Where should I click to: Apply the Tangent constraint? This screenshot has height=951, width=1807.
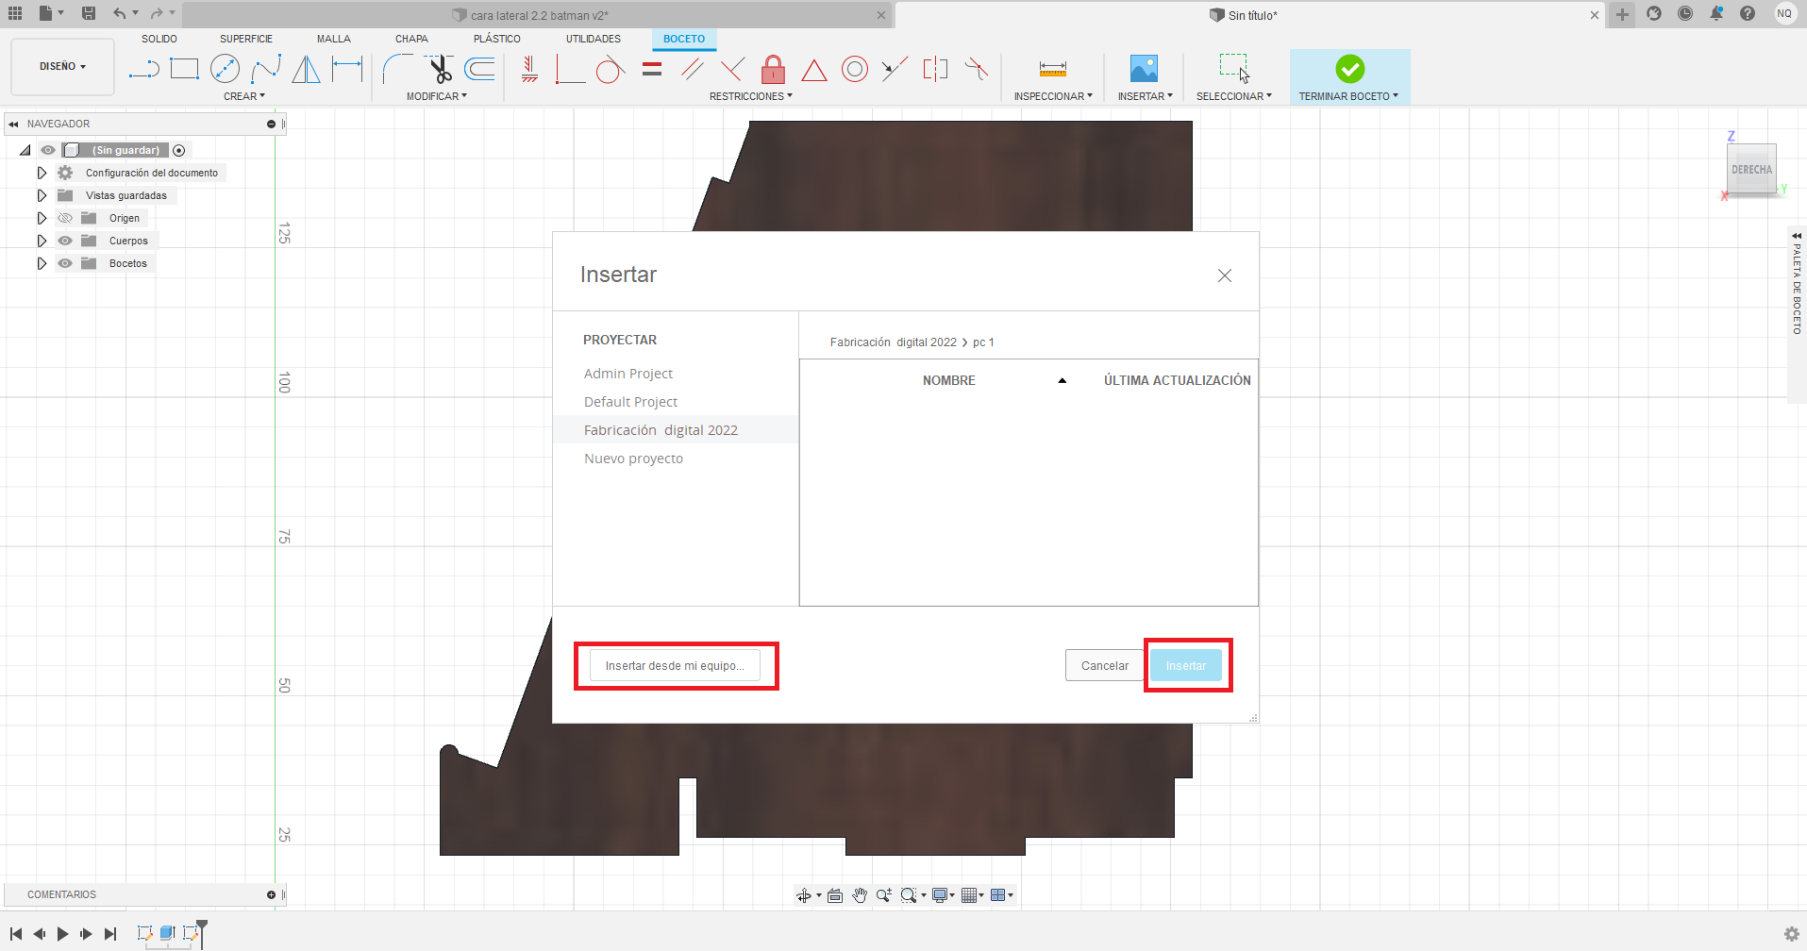(x=611, y=69)
